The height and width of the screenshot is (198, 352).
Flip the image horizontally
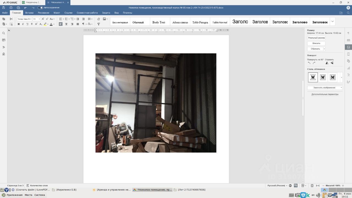pyautogui.click(x=327, y=63)
